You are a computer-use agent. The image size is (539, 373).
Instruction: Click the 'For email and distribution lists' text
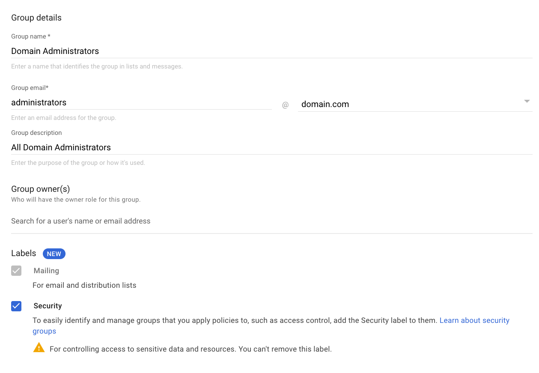pyautogui.click(x=84, y=285)
